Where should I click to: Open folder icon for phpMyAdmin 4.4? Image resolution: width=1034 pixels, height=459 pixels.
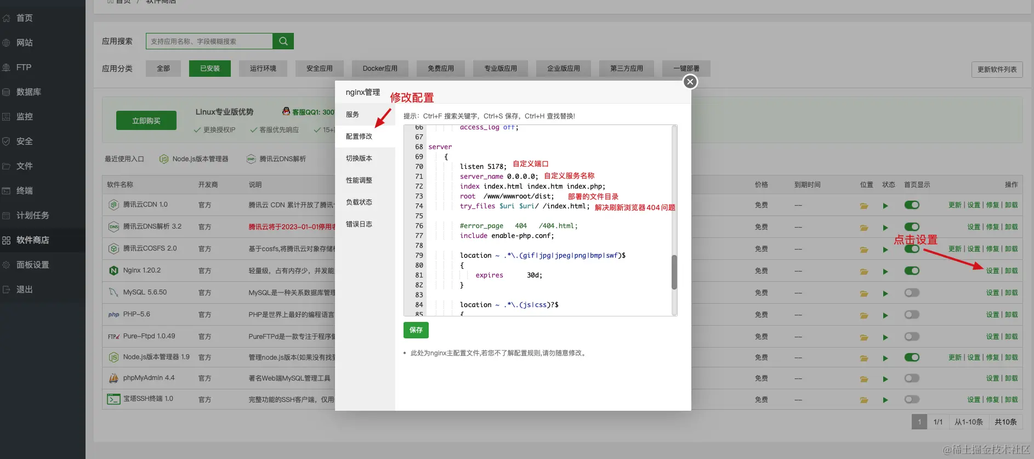[x=864, y=379]
